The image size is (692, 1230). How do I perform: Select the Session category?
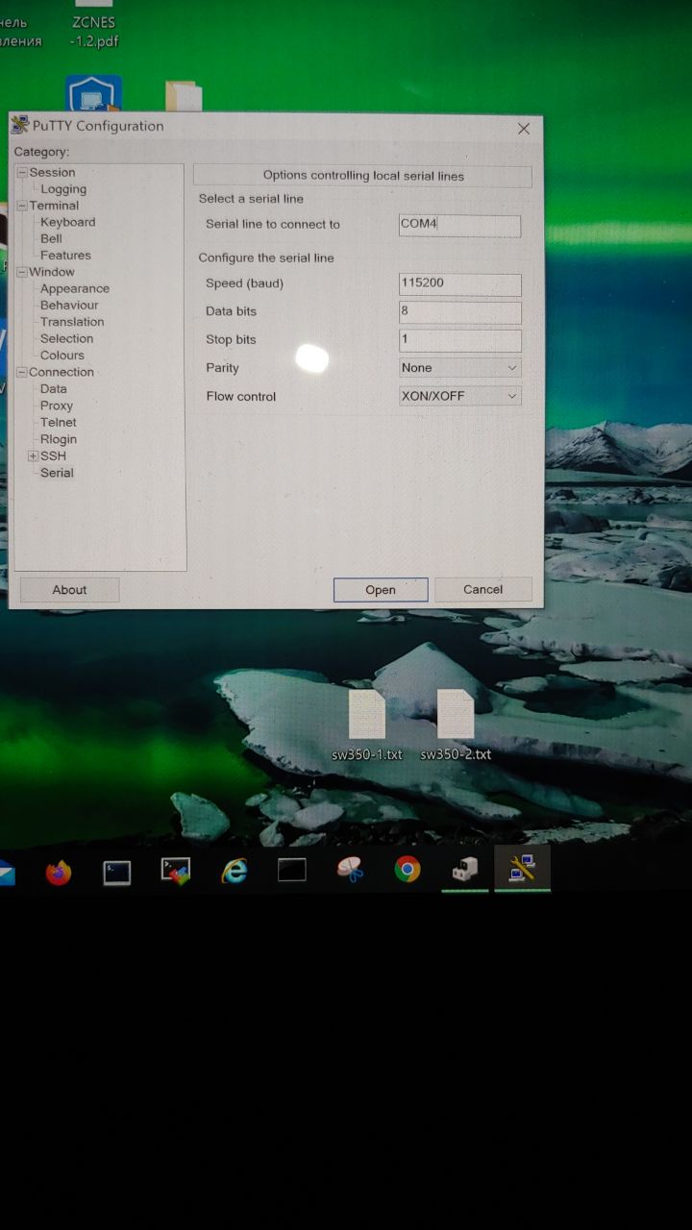click(52, 172)
